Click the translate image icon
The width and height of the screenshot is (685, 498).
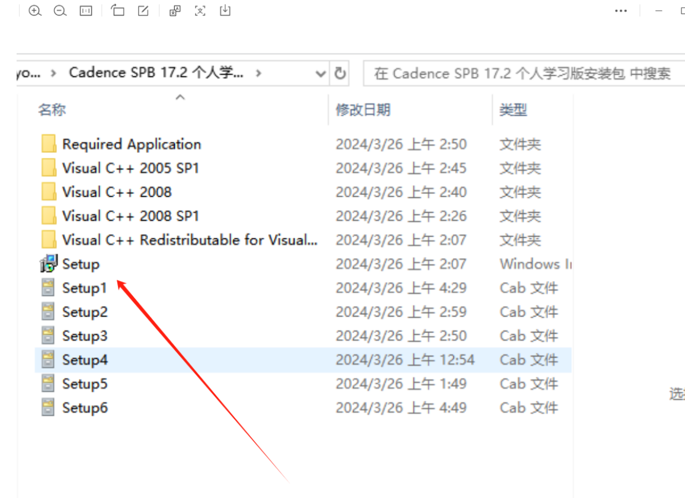[x=175, y=11]
